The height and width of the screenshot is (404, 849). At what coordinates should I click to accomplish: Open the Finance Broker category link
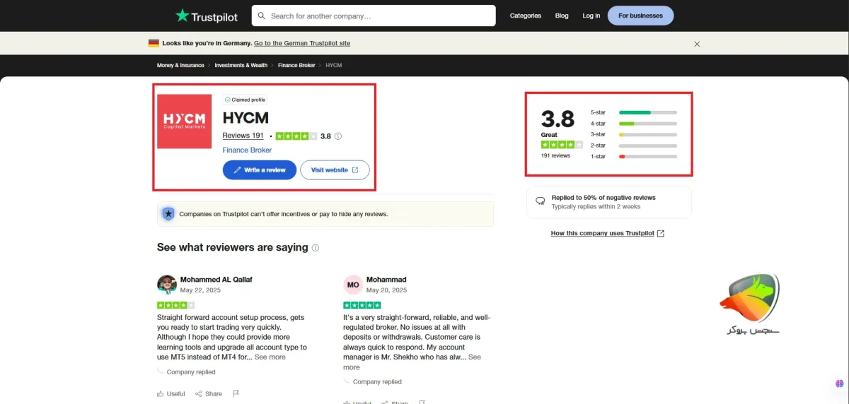click(x=247, y=150)
